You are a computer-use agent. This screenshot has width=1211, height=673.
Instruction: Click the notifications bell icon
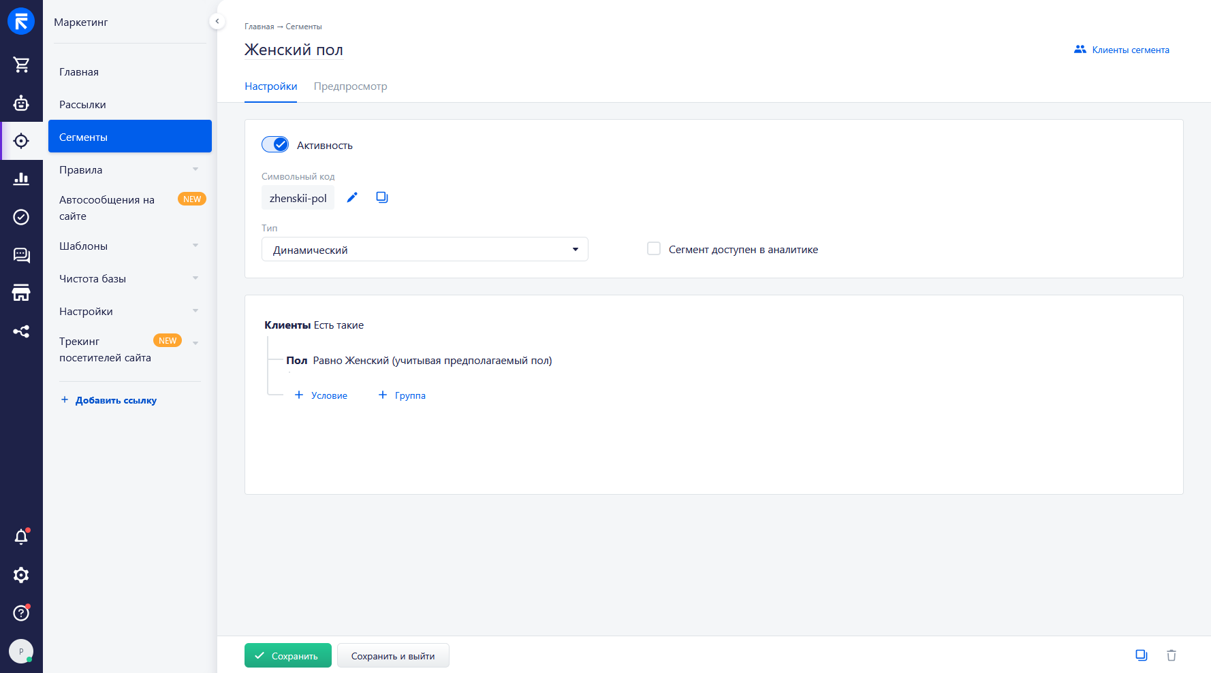pos(21,537)
